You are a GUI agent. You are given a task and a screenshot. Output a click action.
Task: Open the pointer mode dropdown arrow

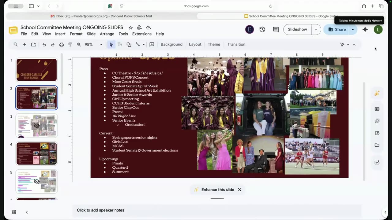(x=348, y=45)
